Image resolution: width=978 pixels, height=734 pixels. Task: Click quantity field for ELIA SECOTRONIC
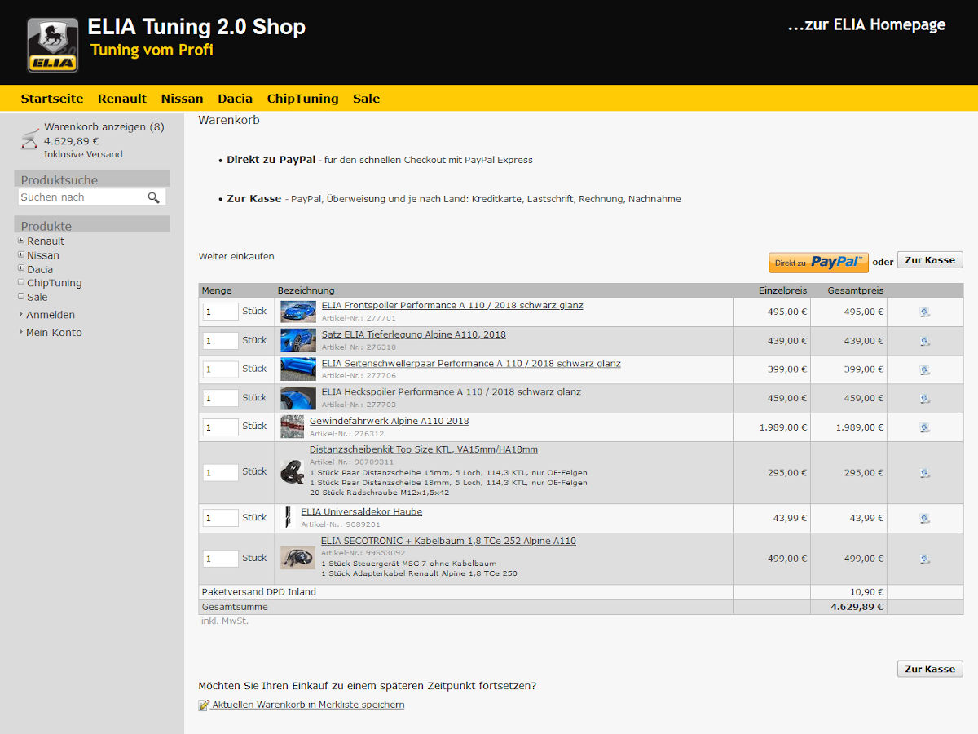221,559
